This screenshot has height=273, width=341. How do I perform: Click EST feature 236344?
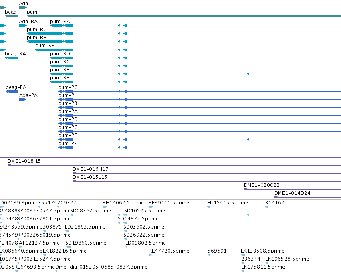(251, 259)
